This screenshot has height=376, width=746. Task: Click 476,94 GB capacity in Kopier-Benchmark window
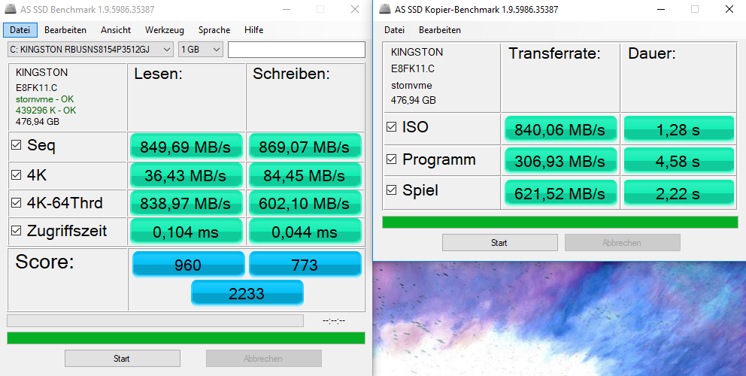pos(414,101)
